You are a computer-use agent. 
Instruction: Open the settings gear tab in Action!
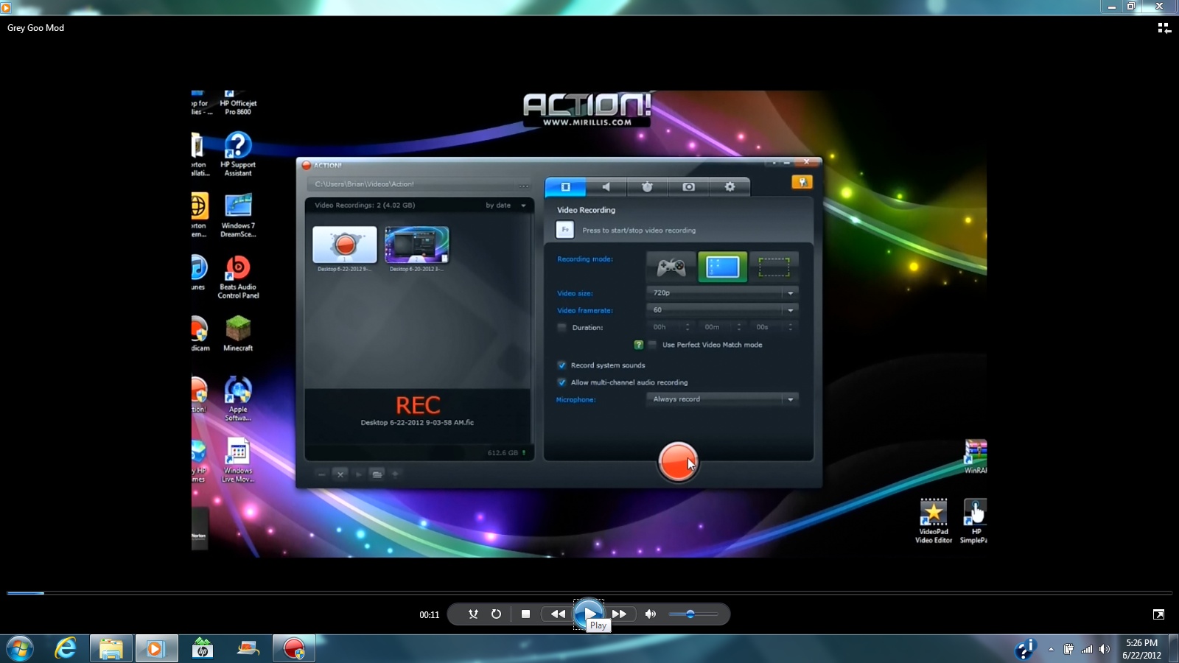[730, 187]
